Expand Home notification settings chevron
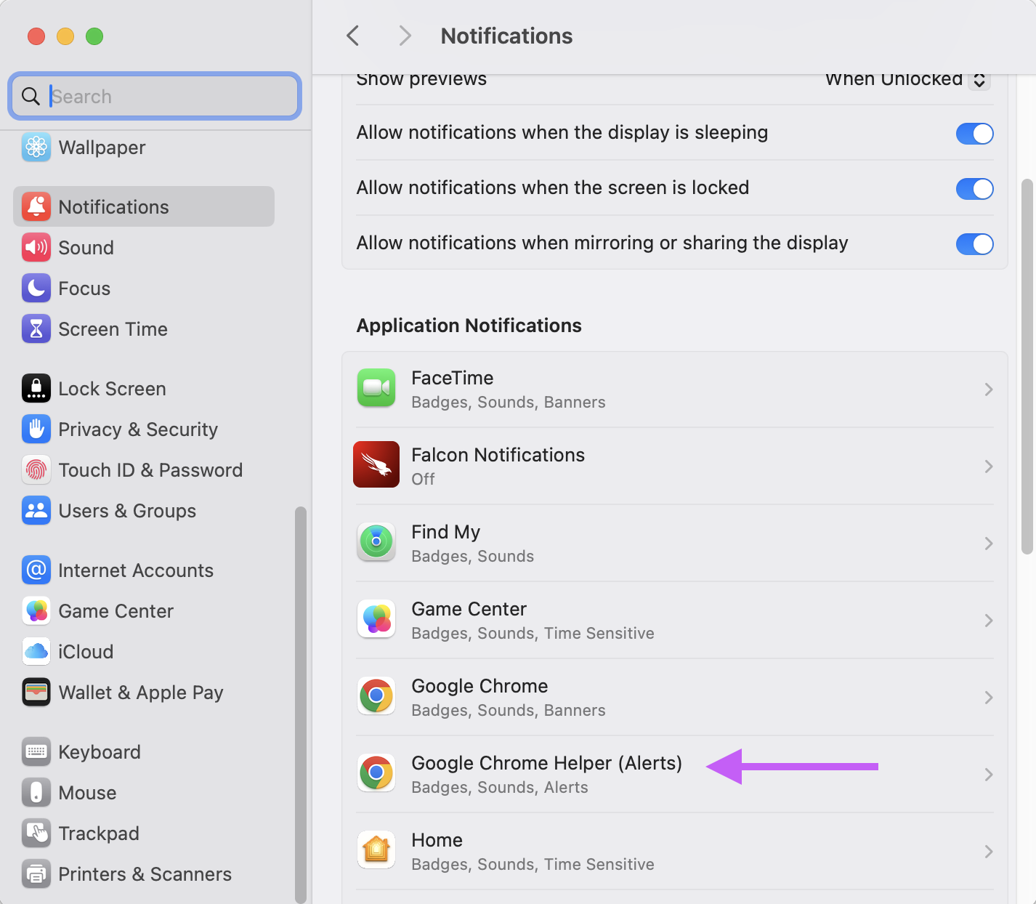 tap(989, 852)
